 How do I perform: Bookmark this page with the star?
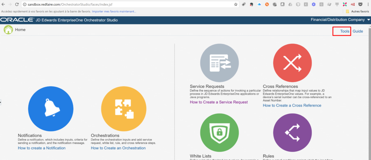tap(235, 4)
